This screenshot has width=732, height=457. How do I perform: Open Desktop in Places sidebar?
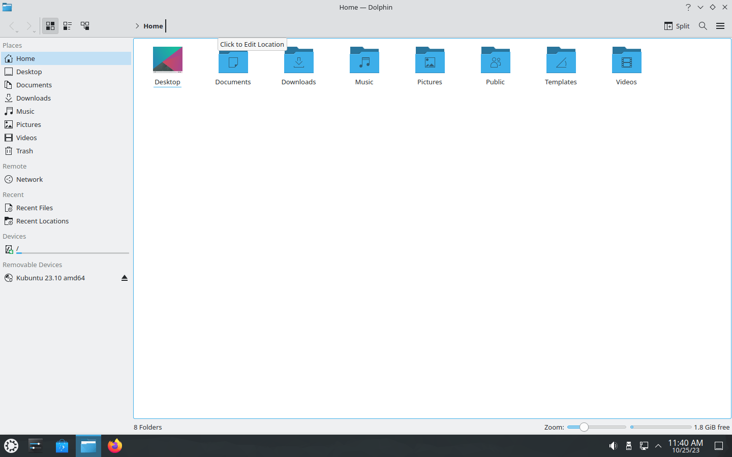click(66, 72)
